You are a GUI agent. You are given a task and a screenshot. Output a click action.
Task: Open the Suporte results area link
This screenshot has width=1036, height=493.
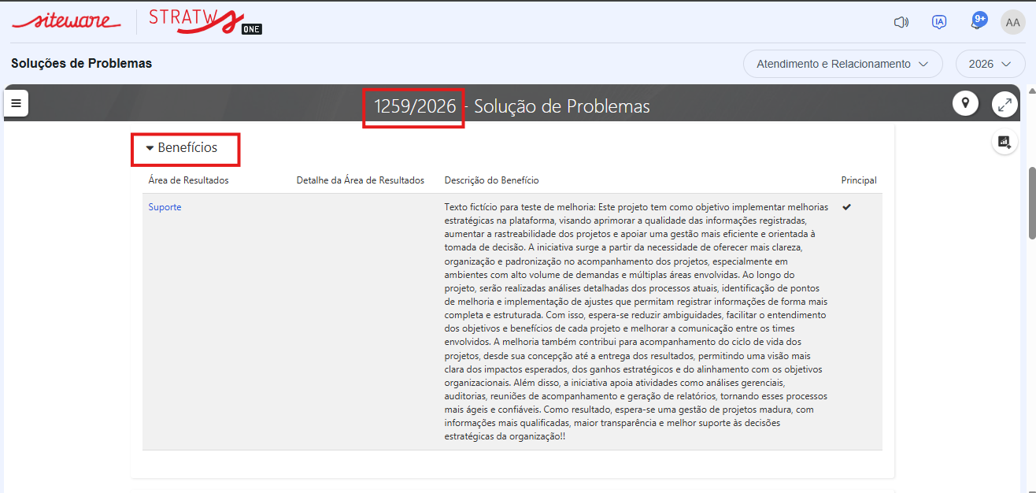coord(165,207)
